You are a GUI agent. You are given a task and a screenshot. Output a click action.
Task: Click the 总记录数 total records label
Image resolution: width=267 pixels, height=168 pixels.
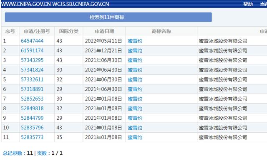(13, 153)
